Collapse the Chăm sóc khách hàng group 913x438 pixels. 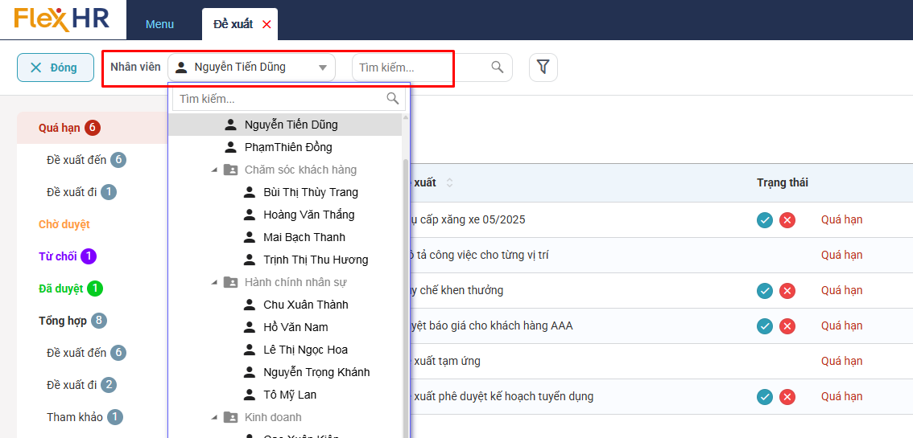point(213,170)
